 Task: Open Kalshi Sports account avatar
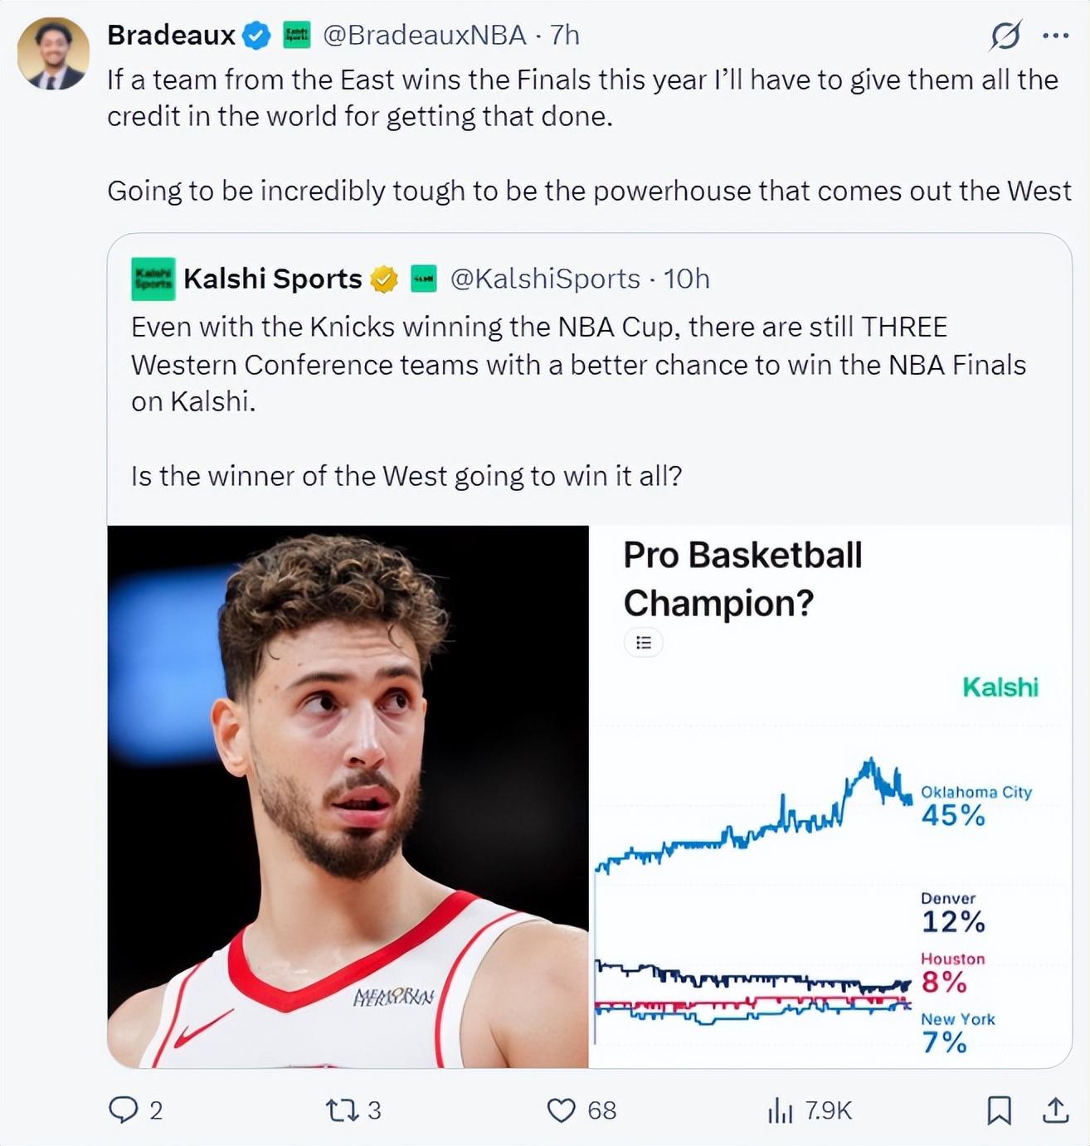pyautogui.click(x=153, y=279)
